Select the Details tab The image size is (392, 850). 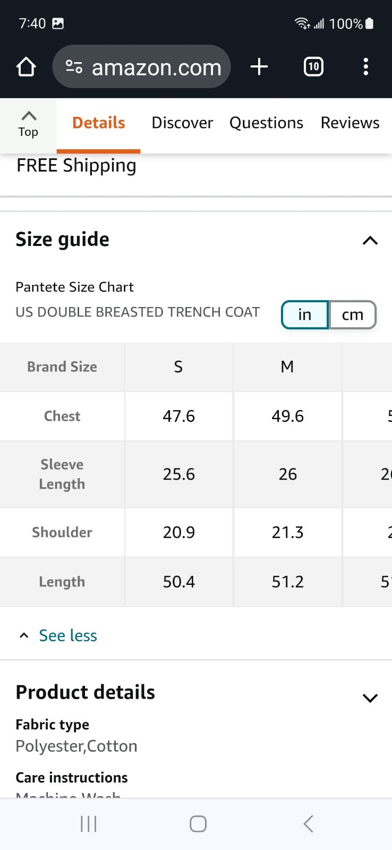coord(99,123)
